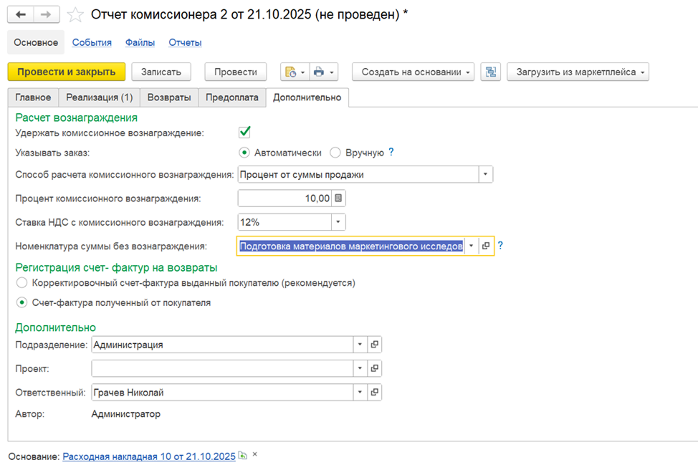This screenshot has width=698, height=470.
Task: Select Вручную for order specification
Action: [x=335, y=153]
